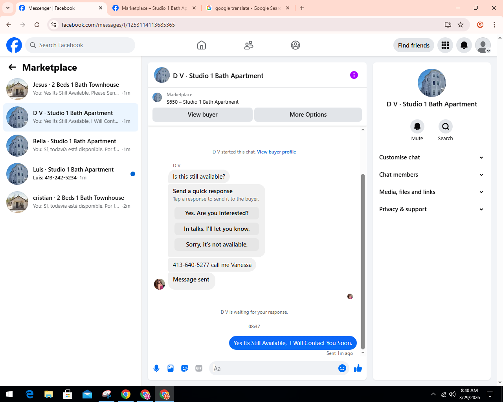This screenshot has height=402, width=503.
Task: Select D V Studio 1 Bath Apartment chat
Action: [71, 117]
